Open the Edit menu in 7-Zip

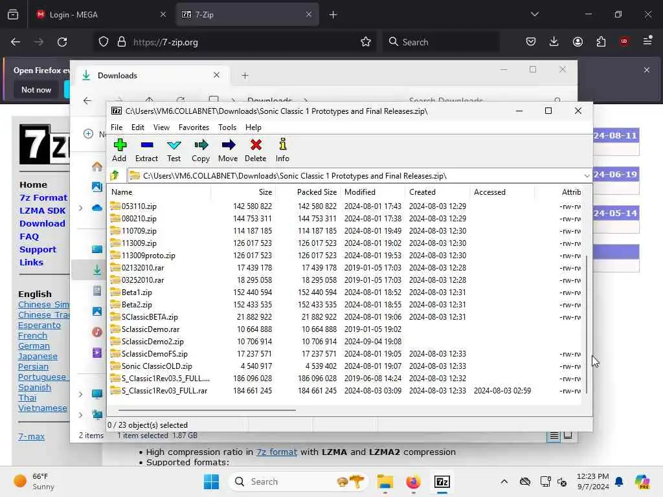coord(137,127)
